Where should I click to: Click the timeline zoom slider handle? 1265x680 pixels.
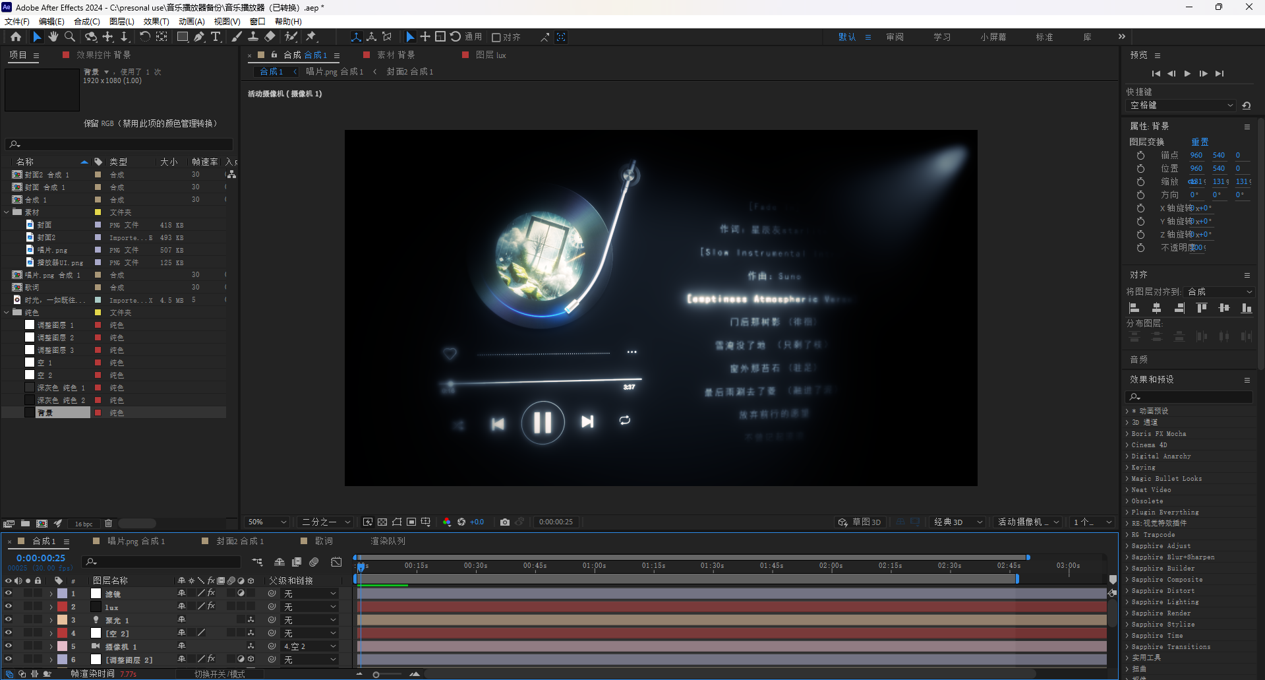click(376, 674)
